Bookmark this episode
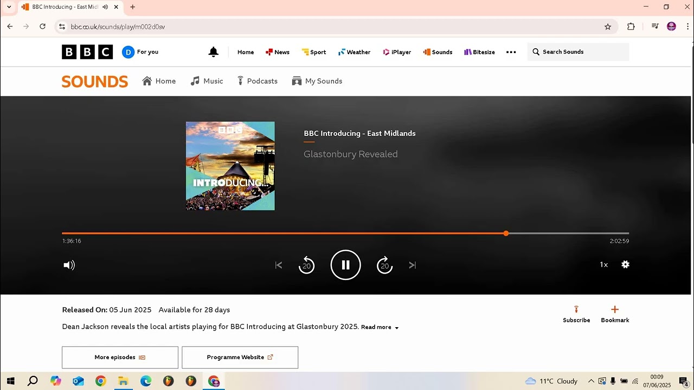 coord(615,315)
